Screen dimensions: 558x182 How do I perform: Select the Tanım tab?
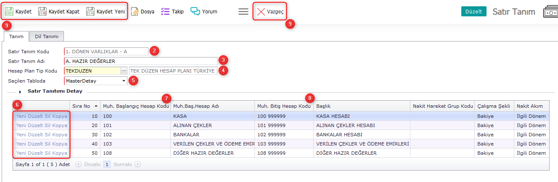pyautogui.click(x=16, y=36)
